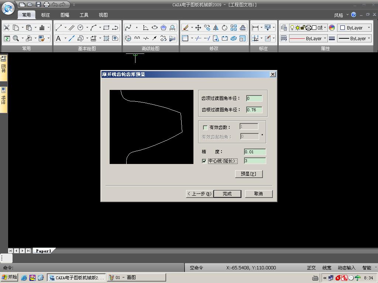Image resolution: width=378 pixels, height=283 pixels.
Task: Click the Zoom magnifier icon
Action: coord(16,38)
